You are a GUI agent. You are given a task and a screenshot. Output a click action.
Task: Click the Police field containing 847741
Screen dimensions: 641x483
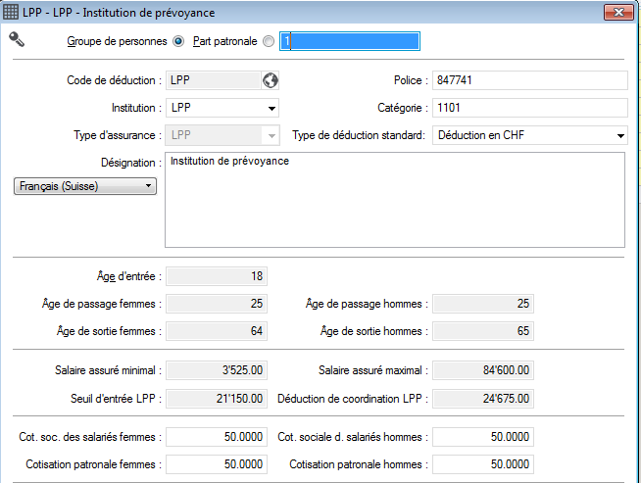click(530, 80)
